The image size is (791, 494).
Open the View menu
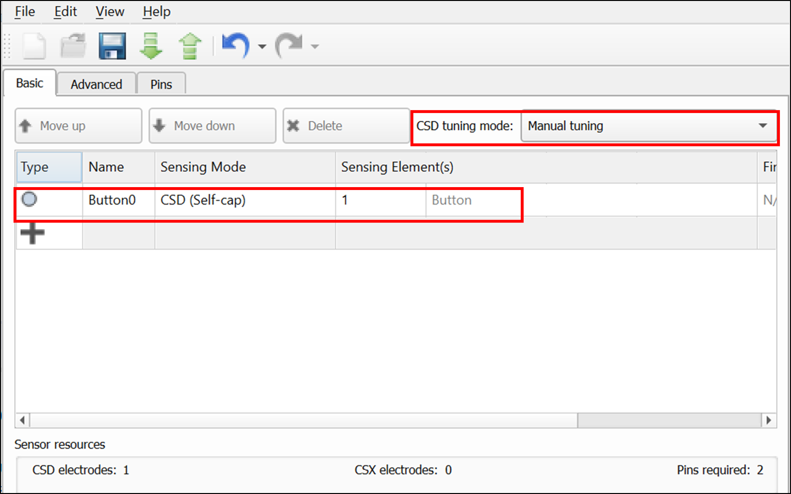(x=110, y=12)
